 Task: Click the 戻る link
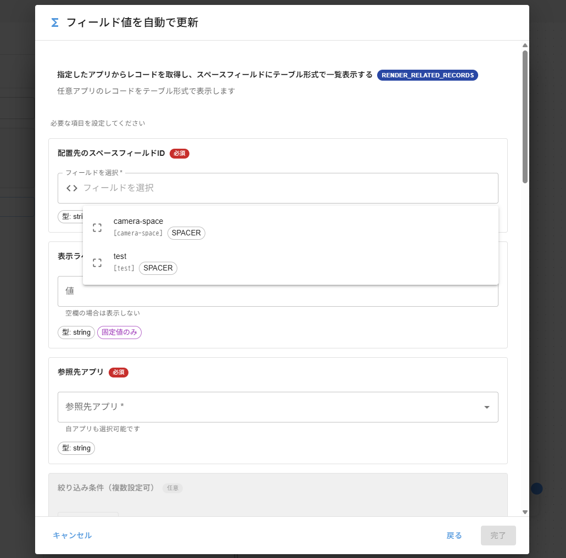(453, 536)
